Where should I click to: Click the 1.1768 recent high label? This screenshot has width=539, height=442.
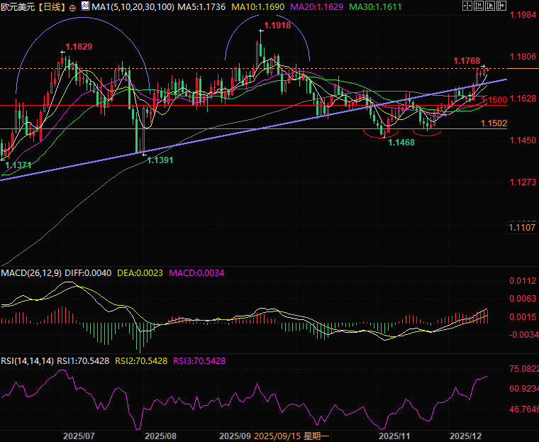pos(467,61)
